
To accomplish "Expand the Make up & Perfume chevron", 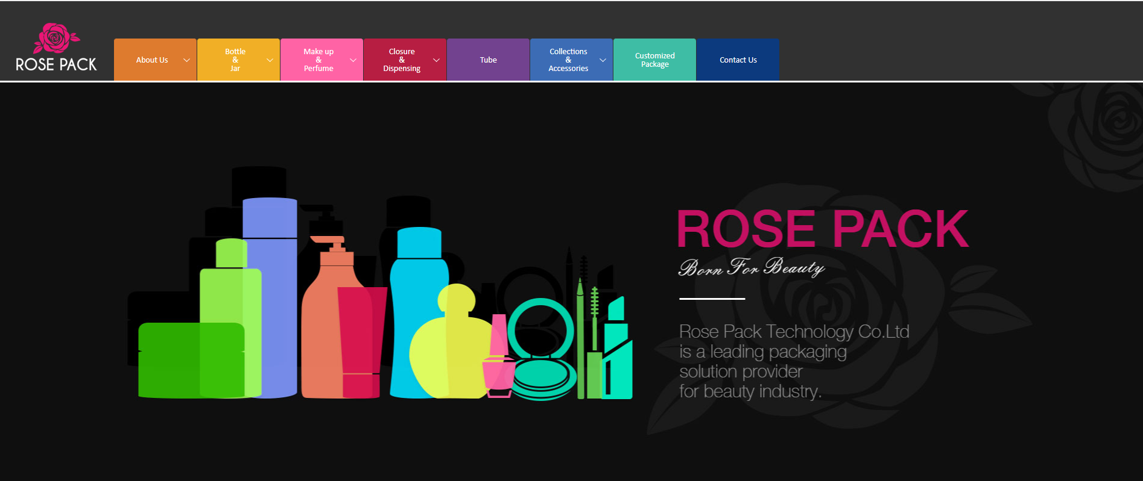I will tap(353, 60).
